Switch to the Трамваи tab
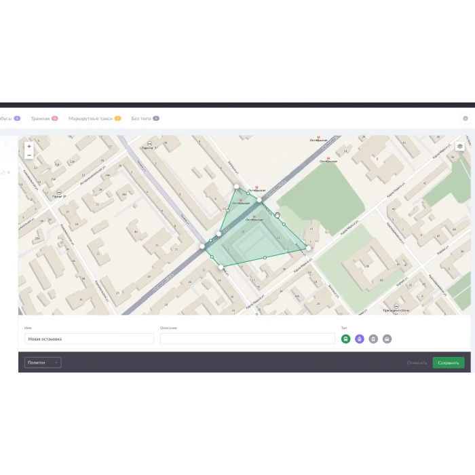This screenshot has width=475, height=475. [x=41, y=118]
